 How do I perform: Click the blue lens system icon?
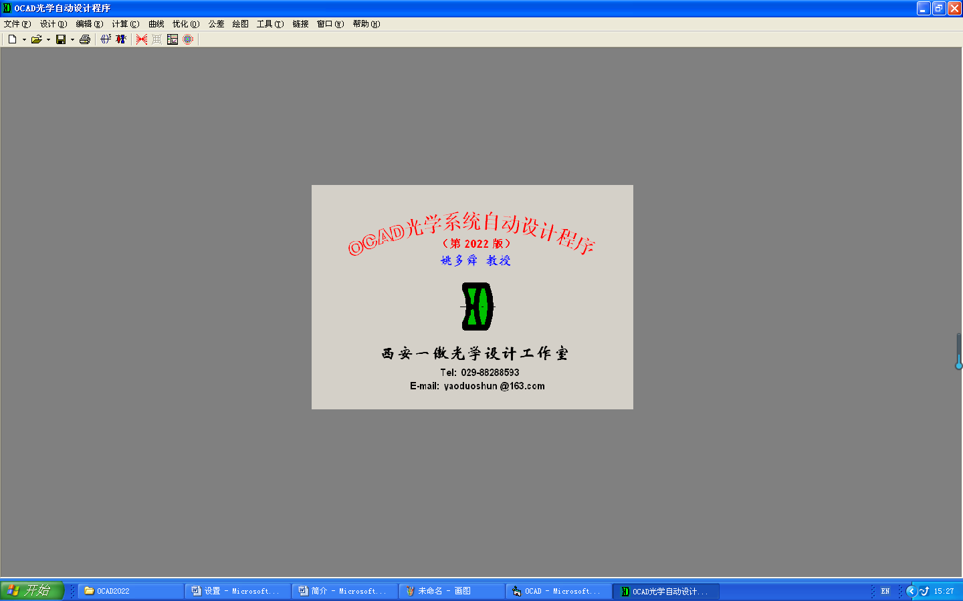106,39
